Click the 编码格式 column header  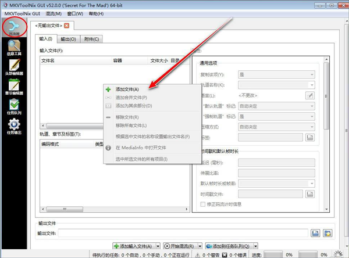coord(67,144)
